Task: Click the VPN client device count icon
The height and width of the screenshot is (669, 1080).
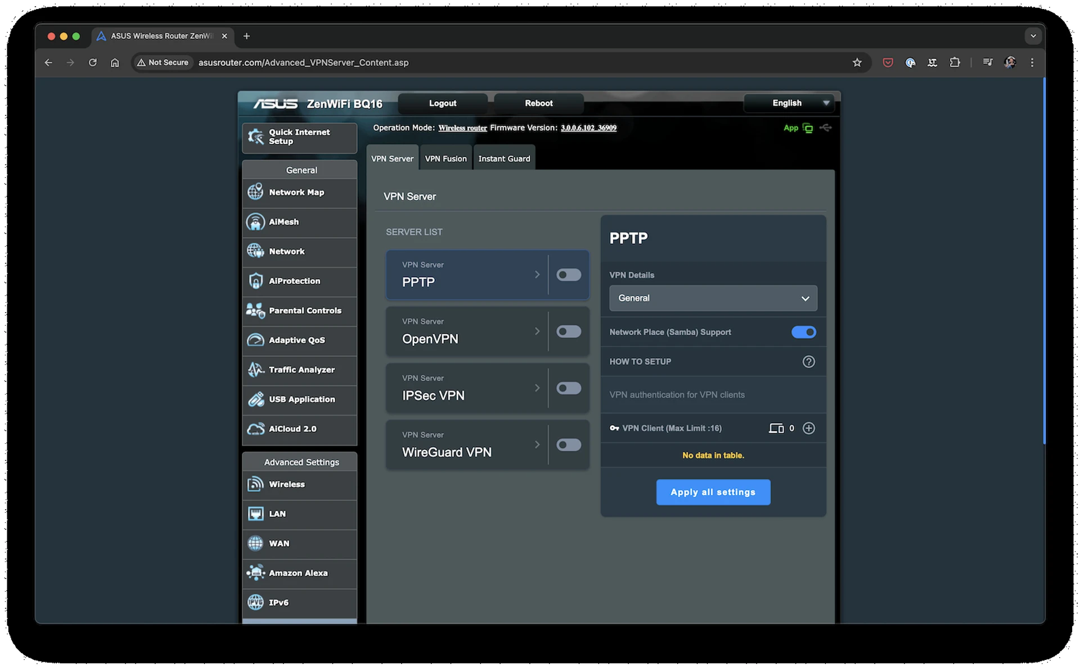Action: coord(776,428)
